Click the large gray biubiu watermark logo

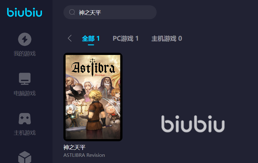coord(193,124)
